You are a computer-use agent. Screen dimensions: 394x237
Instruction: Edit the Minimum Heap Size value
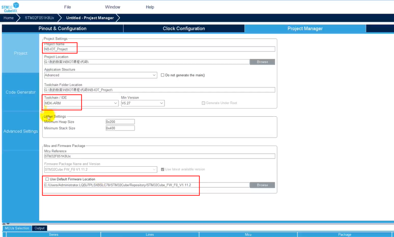(x=120, y=122)
